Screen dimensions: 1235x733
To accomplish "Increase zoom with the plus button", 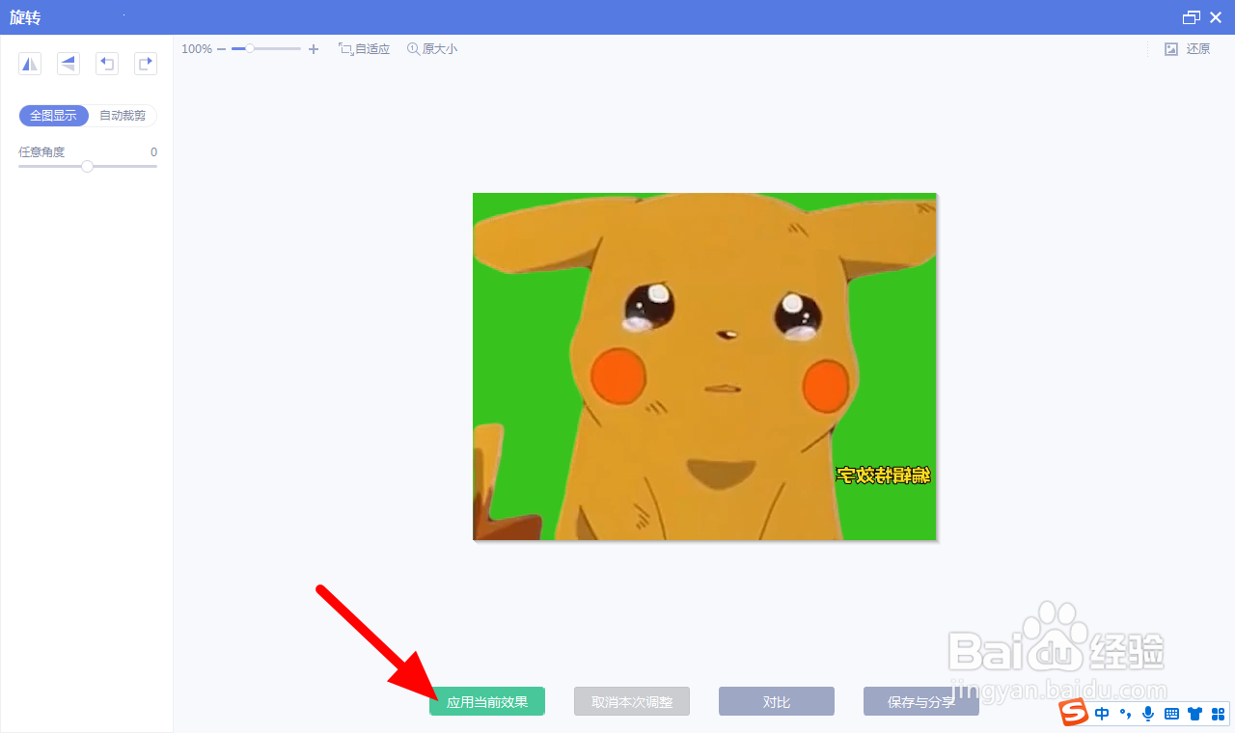I will [314, 48].
